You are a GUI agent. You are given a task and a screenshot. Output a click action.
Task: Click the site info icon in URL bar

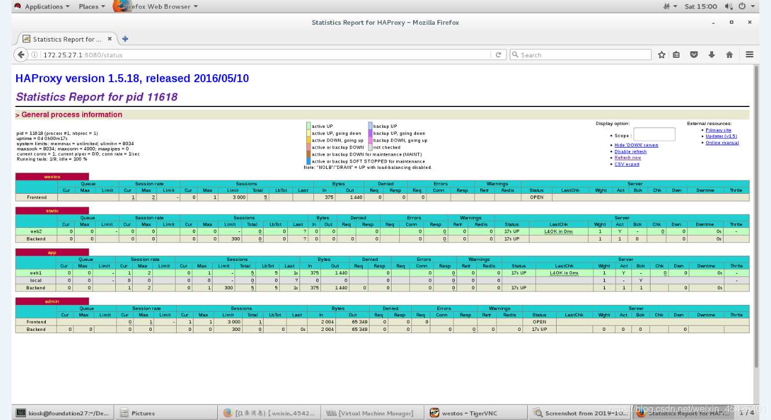pos(35,55)
